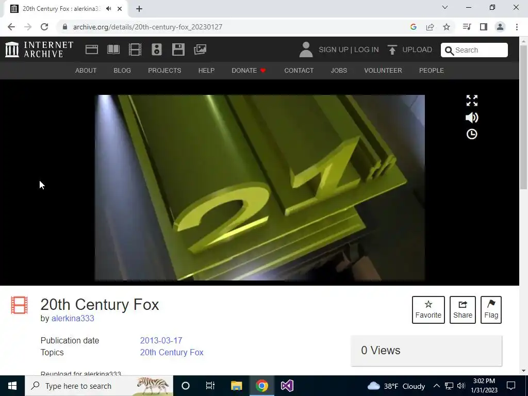Open File Explorer from taskbar
The height and width of the screenshot is (396, 528).
click(236, 386)
